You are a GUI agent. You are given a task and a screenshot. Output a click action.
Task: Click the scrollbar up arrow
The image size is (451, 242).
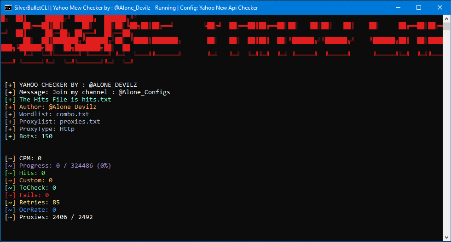point(446,19)
